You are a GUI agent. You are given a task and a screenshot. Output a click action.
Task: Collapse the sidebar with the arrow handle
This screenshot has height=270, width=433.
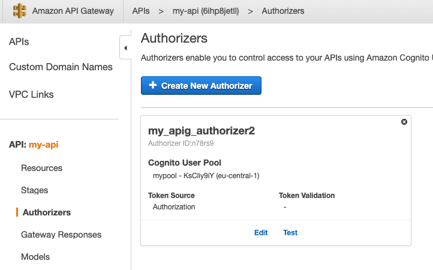tap(125, 48)
